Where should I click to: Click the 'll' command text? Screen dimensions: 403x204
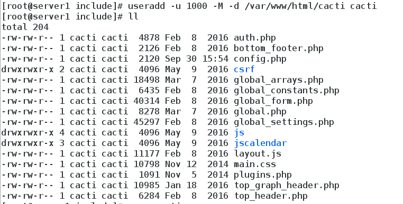(133, 16)
